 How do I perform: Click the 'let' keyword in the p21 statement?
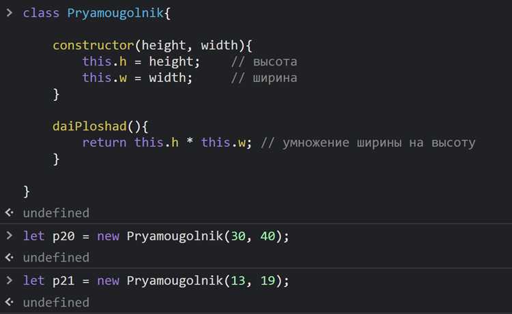[x=33, y=281]
